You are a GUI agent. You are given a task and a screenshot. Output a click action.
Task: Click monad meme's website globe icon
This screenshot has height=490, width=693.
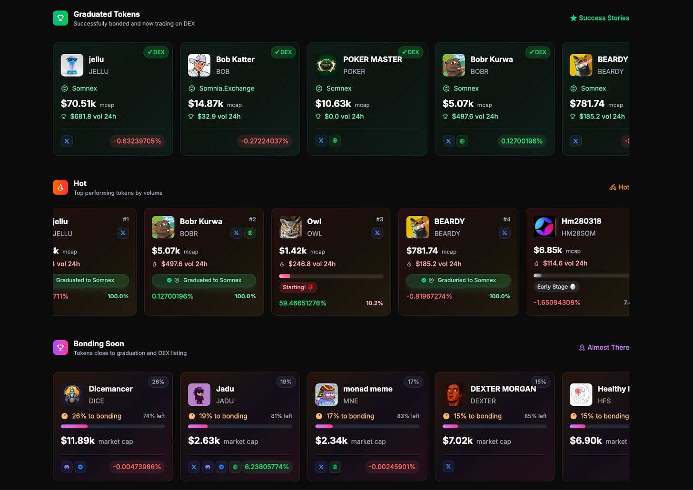click(x=335, y=467)
